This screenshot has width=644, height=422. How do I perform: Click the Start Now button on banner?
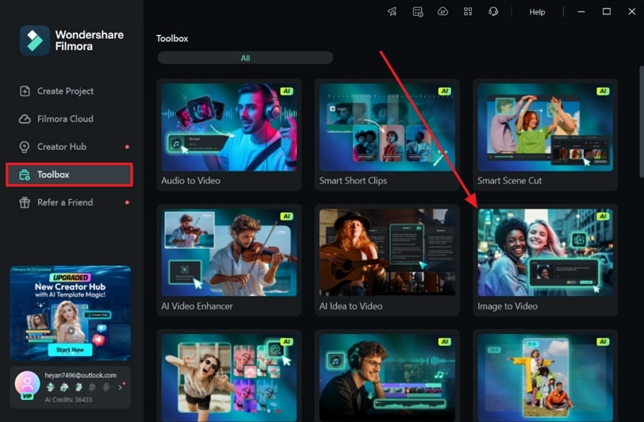pos(70,350)
